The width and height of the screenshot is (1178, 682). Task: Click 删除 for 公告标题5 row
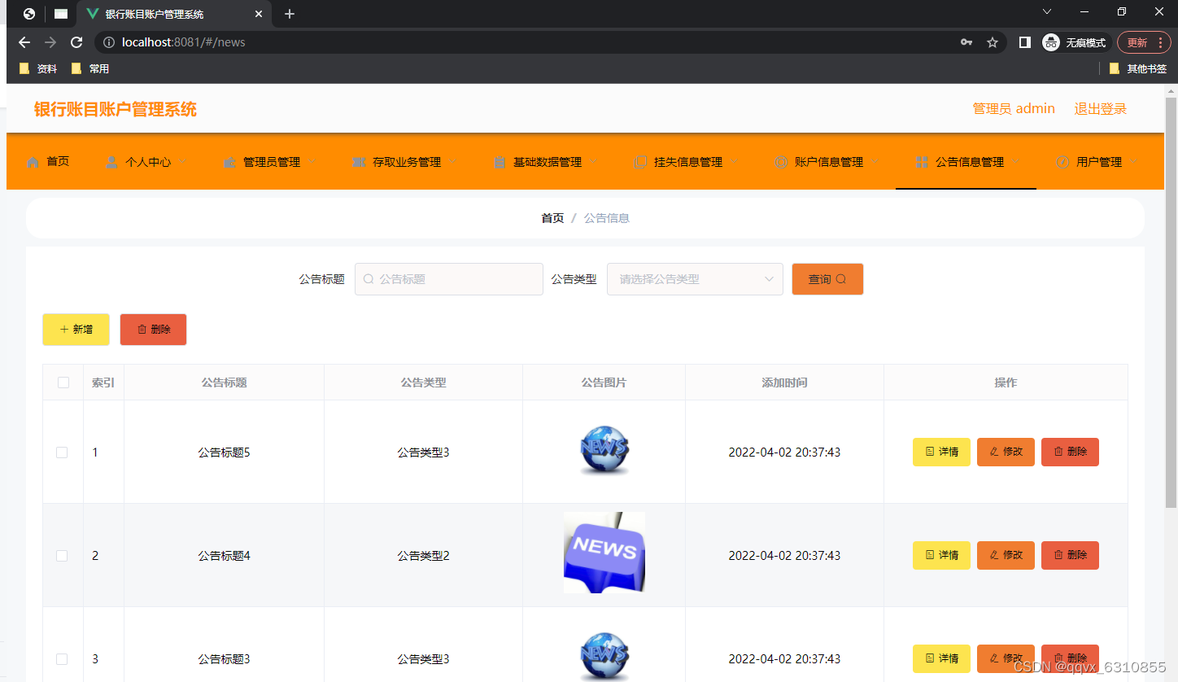click(1070, 452)
